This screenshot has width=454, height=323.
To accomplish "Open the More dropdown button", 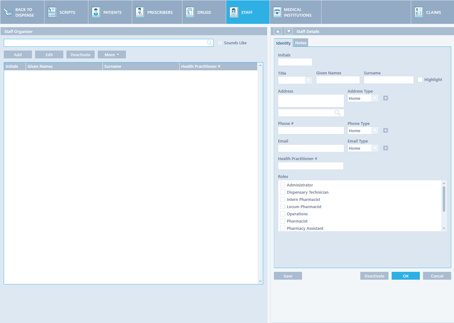I will tap(112, 55).
